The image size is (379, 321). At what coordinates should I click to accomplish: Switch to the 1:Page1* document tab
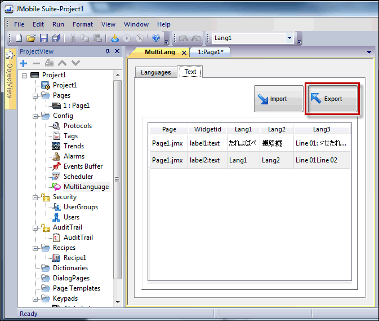pos(209,52)
